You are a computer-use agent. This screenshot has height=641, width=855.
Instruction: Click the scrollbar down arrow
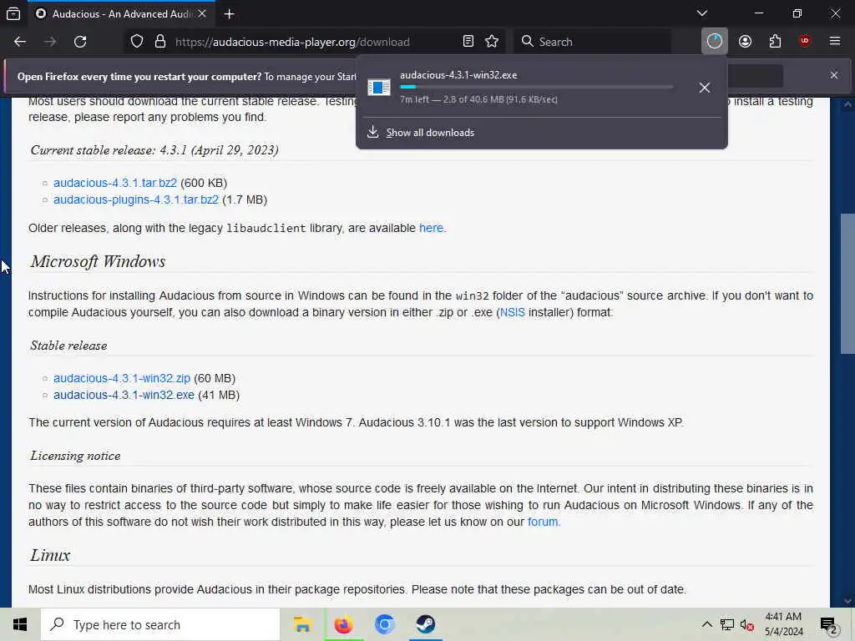tap(847, 601)
